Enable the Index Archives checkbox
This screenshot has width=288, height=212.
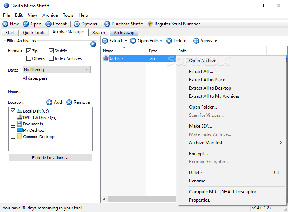click(51, 58)
